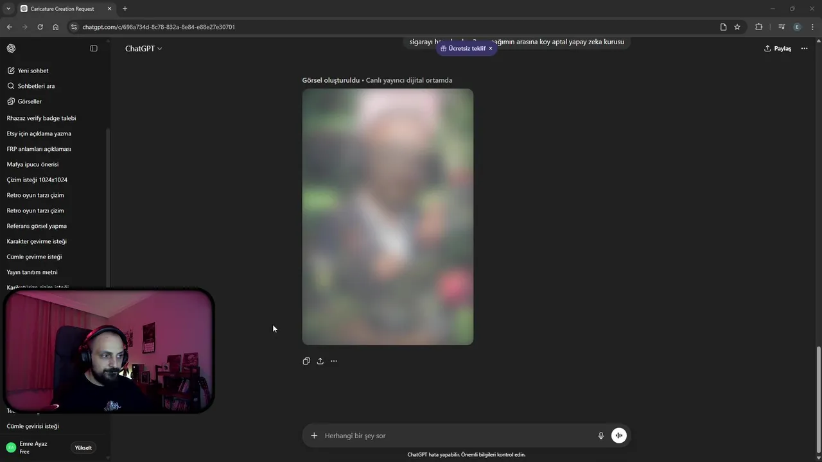Image resolution: width=822 pixels, height=462 pixels.
Task: Dismiss the Ücretsiz teklif banner
Action: tap(491, 49)
